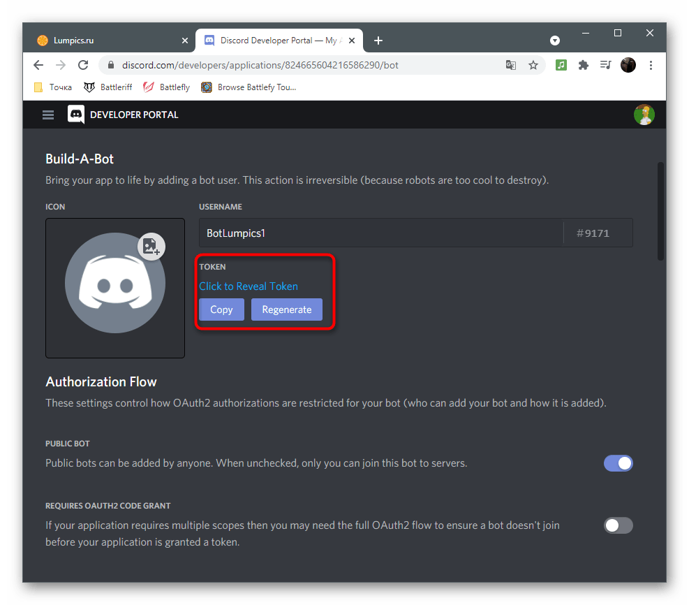Viewport: 689px width, 605px height.
Task: Click the green music note extension icon
Action: coord(561,64)
